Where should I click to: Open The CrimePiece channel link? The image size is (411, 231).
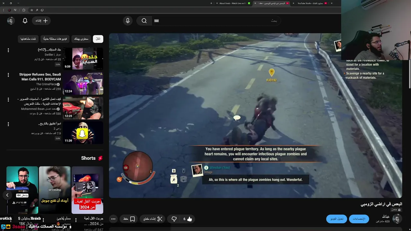point(46,84)
